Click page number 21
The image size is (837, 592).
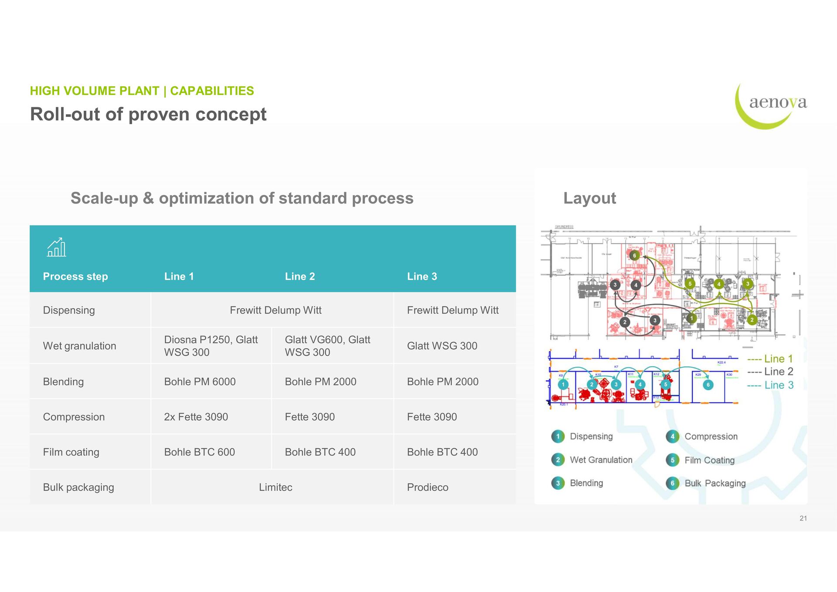[803, 518]
